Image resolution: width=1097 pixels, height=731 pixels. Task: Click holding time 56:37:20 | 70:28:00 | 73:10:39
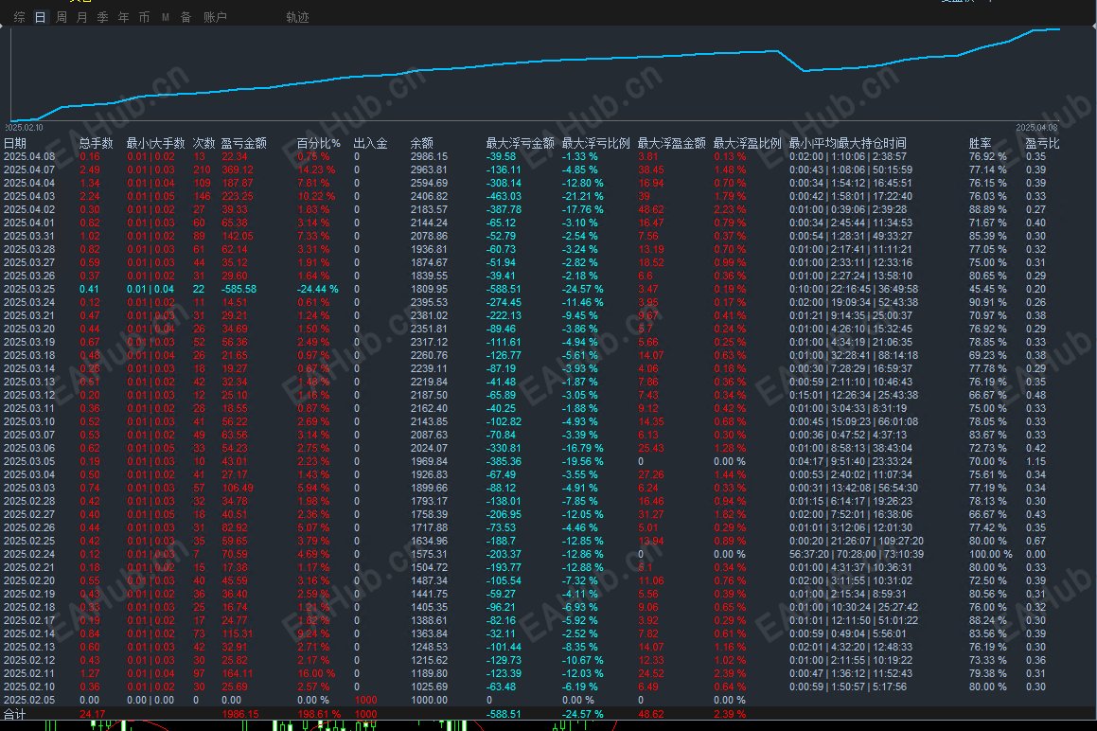pyautogui.click(x=857, y=554)
